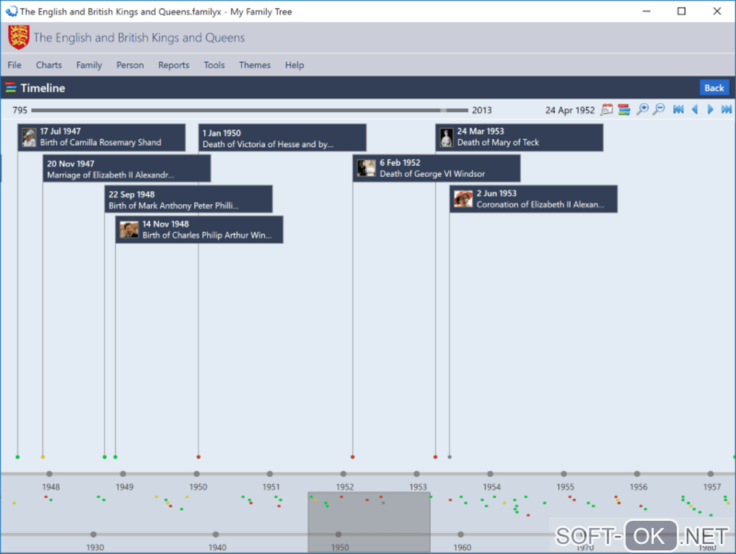Click the 1954 year tick on axis

click(x=490, y=474)
